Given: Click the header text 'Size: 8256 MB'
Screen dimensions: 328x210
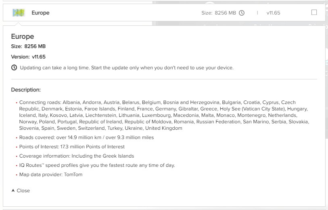Looking at the screenshot, I should (x=219, y=13).
